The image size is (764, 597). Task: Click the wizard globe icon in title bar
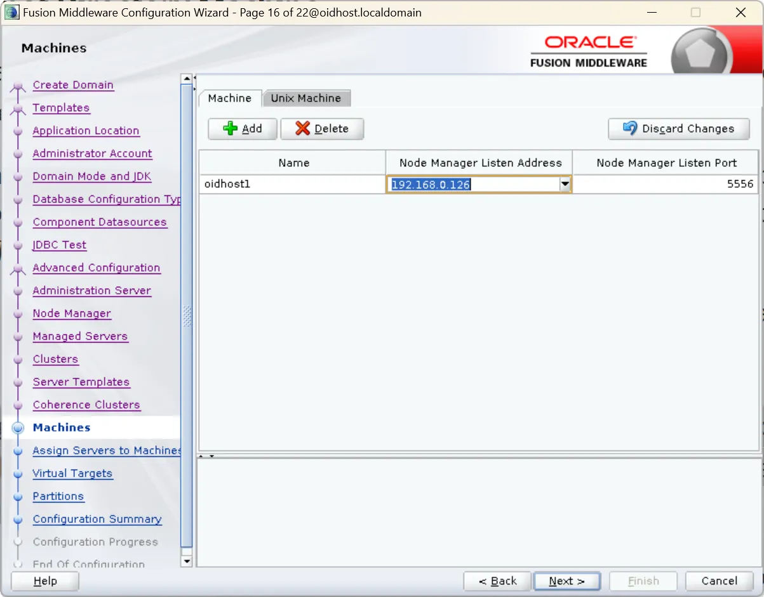11,12
